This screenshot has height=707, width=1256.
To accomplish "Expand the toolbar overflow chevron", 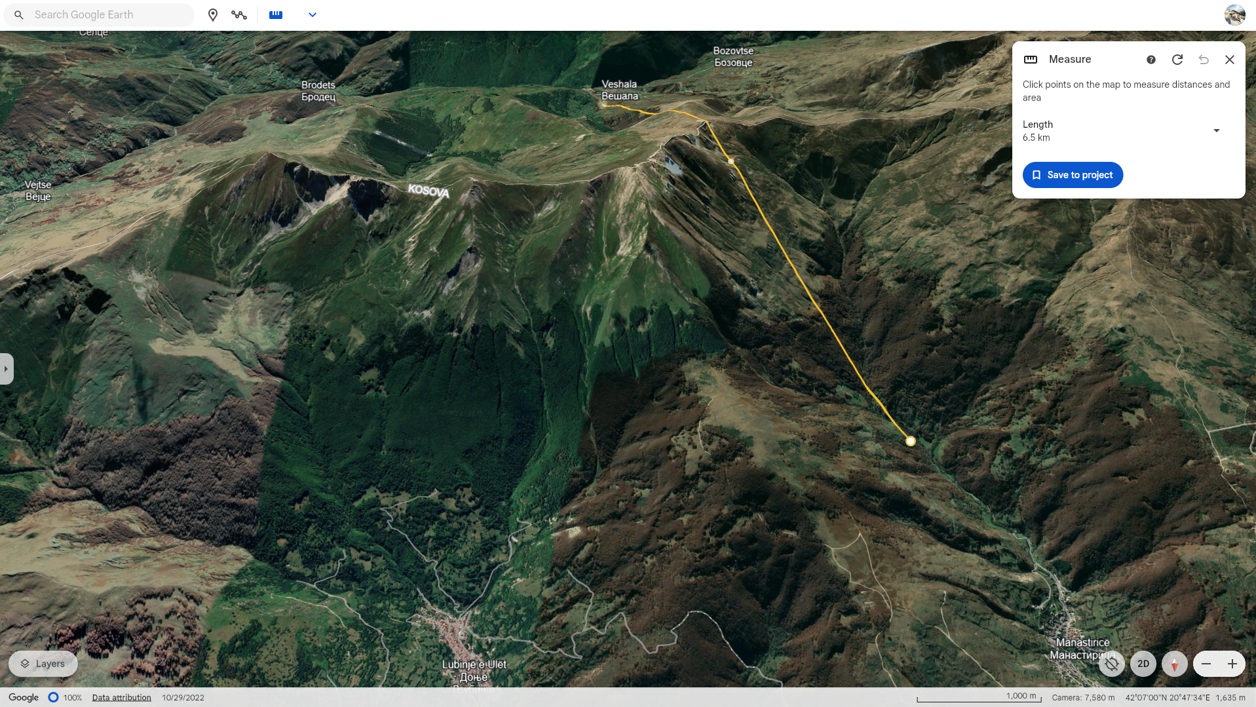I will tap(313, 14).
